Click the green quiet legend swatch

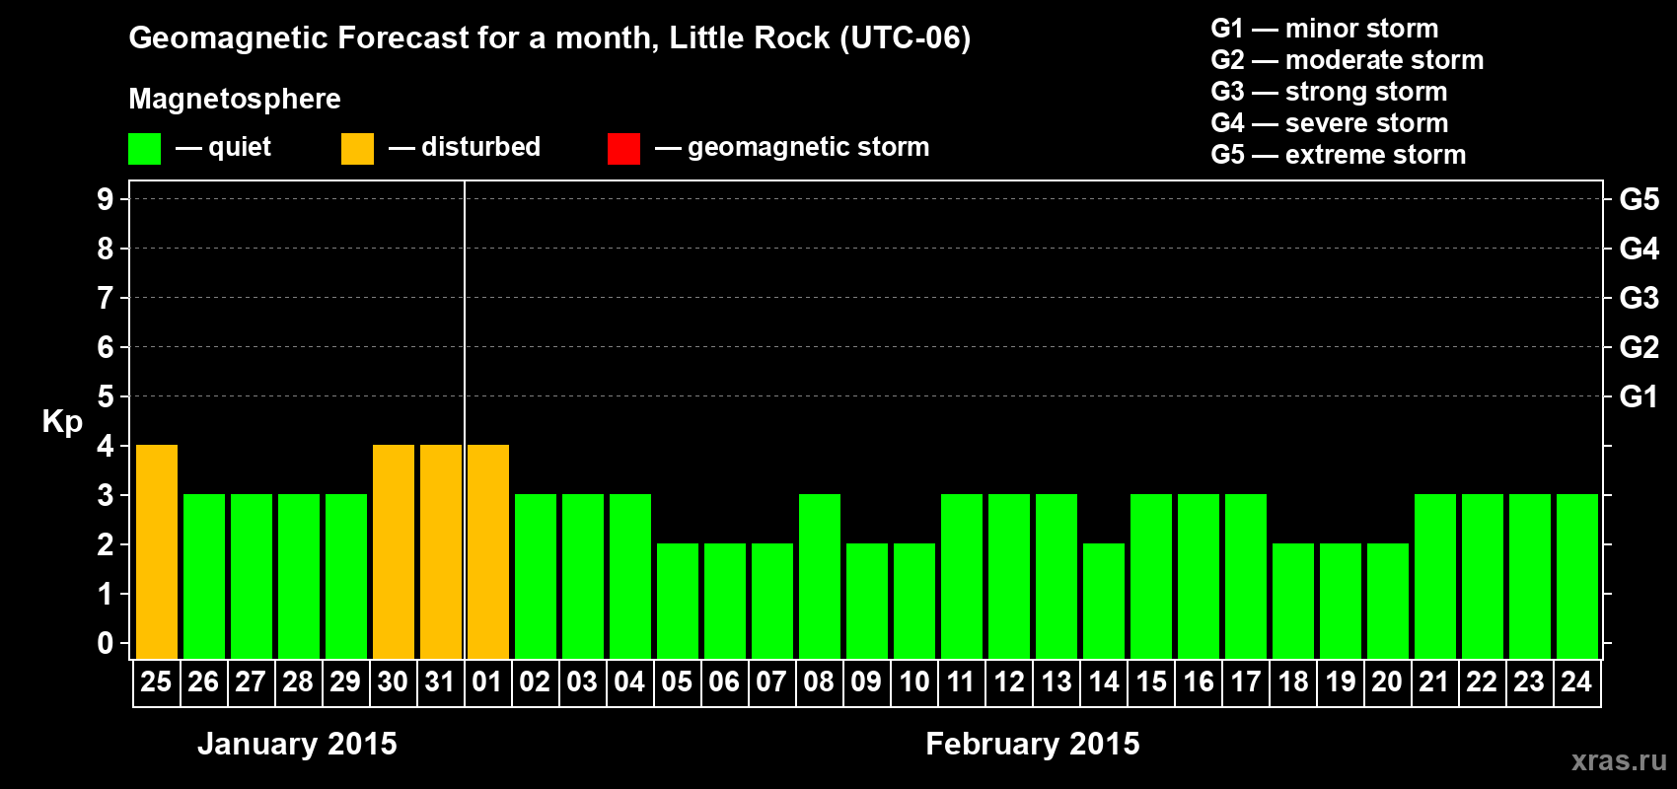(x=144, y=149)
